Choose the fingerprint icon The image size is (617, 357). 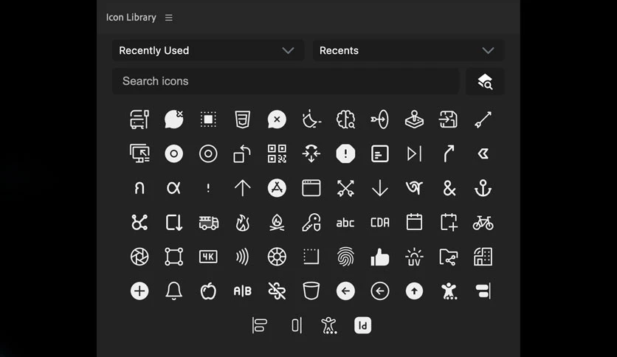345,257
